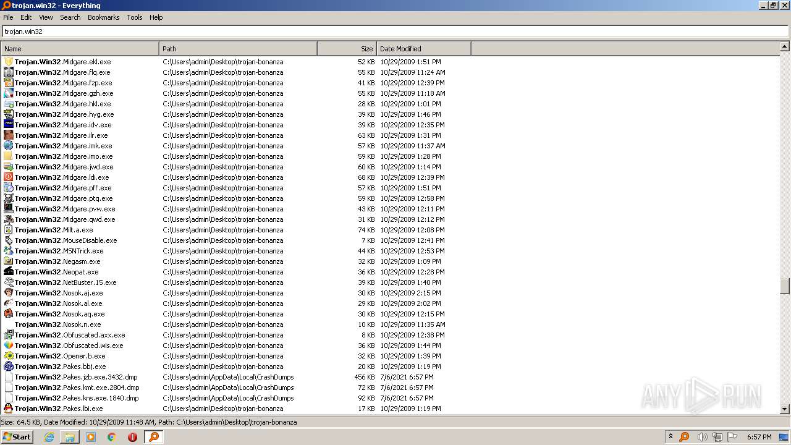
Task: Open the Bookmarks menu
Action: tap(103, 17)
